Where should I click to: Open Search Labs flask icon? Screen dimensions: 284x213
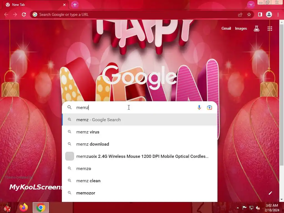click(257, 29)
